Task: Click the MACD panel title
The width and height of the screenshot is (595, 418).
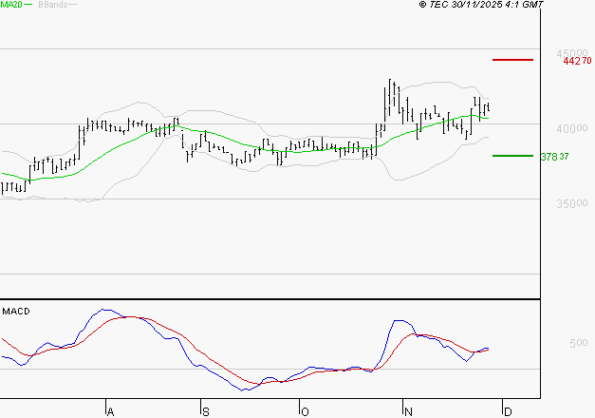Action: coord(16,312)
